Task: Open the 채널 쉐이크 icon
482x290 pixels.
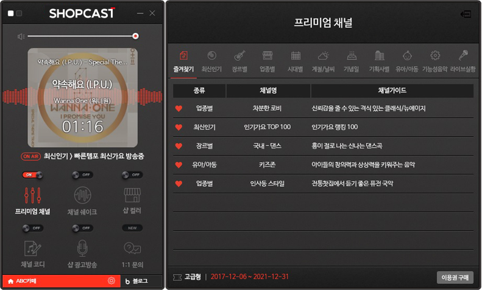Action: point(83,195)
